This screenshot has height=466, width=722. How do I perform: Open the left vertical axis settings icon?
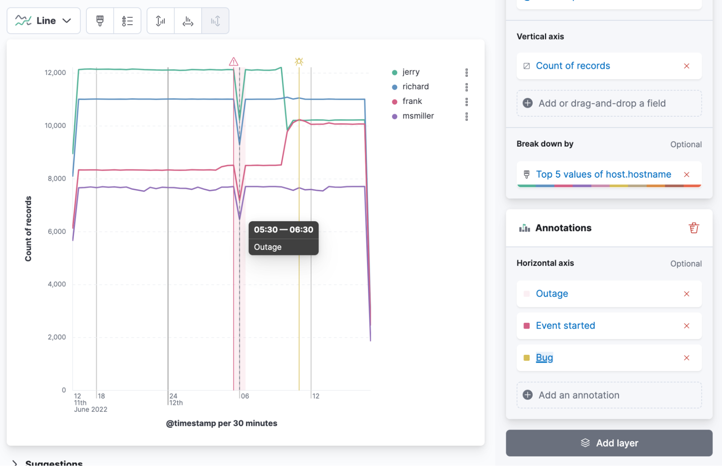coord(160,21)
